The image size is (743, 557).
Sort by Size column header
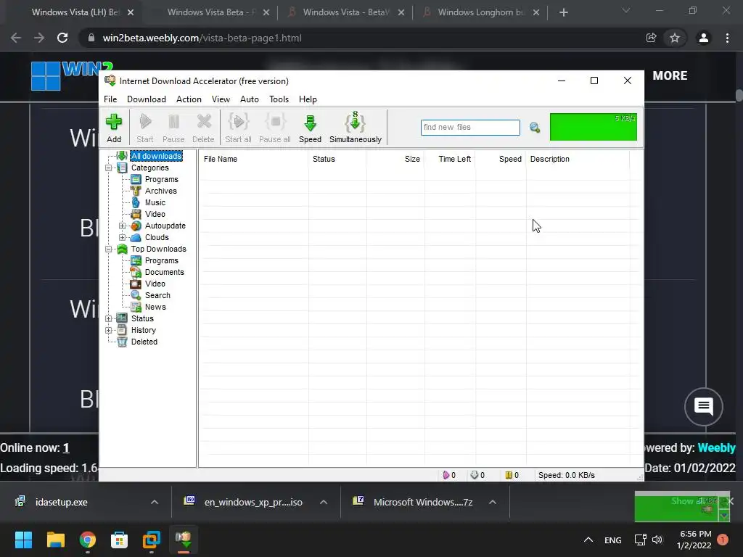tap(395, 159)
